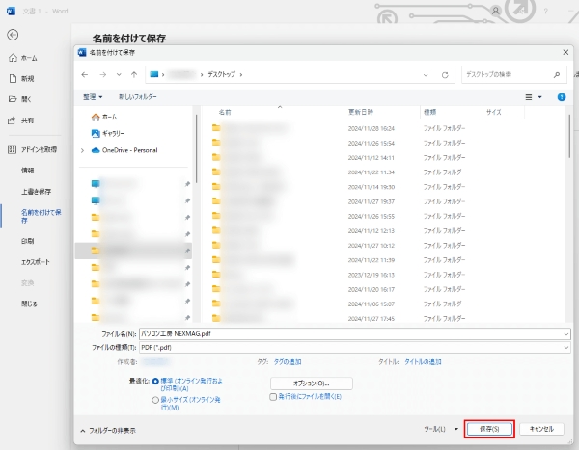Viewport: 579px width, 450px height.
Task: Refresh the folder listing
Action: click(x=445, y=75)
